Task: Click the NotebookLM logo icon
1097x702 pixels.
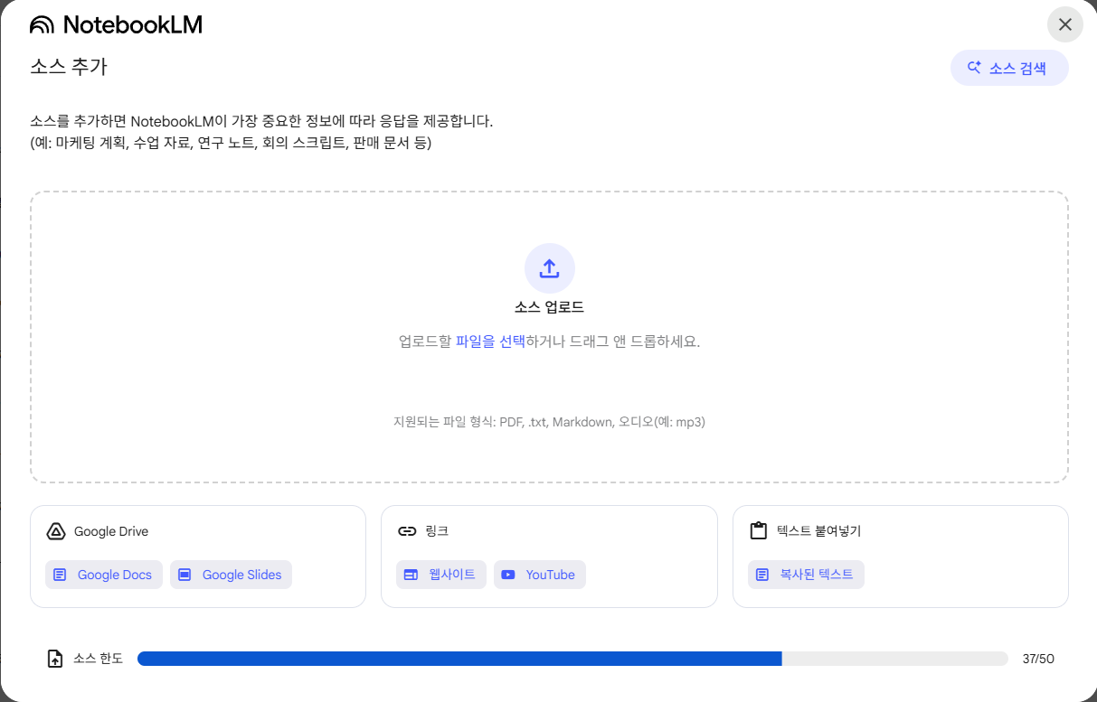Action: (x=42, y=25)
